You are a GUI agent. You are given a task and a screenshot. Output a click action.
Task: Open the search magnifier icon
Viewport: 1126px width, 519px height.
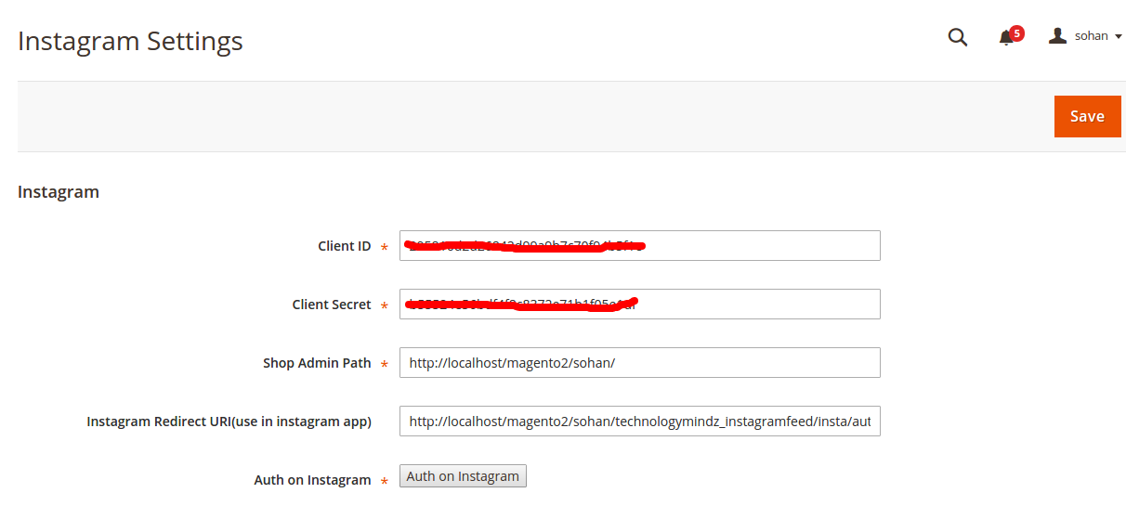coord(957,37)
